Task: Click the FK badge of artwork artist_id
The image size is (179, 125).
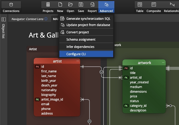Action: pos(126,78)
